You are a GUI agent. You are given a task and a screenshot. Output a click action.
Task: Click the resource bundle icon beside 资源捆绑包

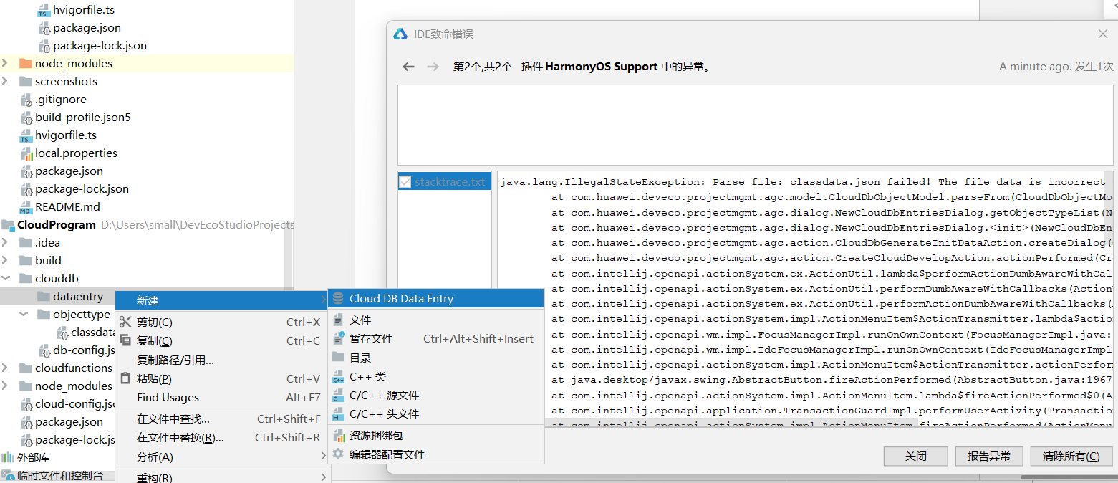(x=338, y=435)
